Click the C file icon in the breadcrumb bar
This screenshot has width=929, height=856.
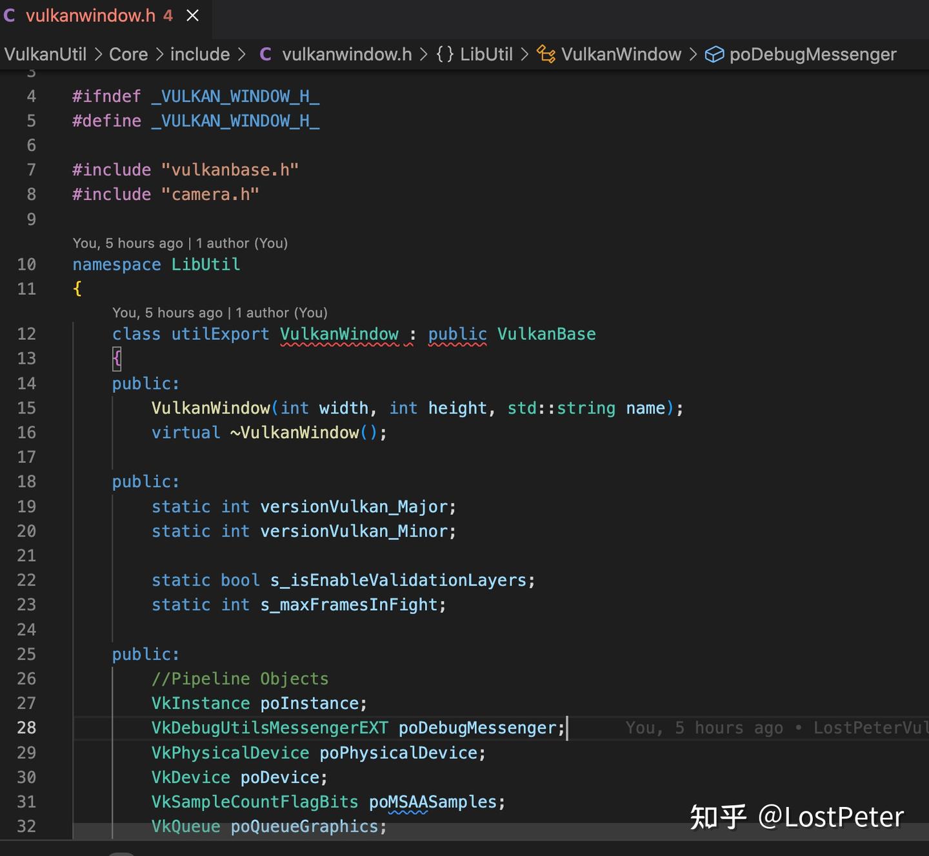[x=265, y=54]
